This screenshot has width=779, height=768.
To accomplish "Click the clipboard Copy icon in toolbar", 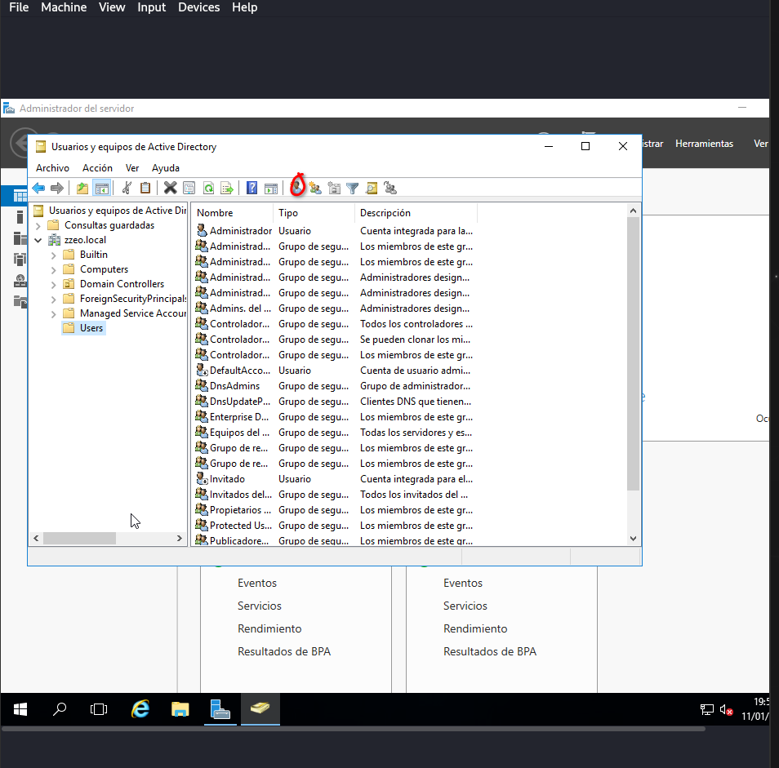I will [x=145, y=189].
